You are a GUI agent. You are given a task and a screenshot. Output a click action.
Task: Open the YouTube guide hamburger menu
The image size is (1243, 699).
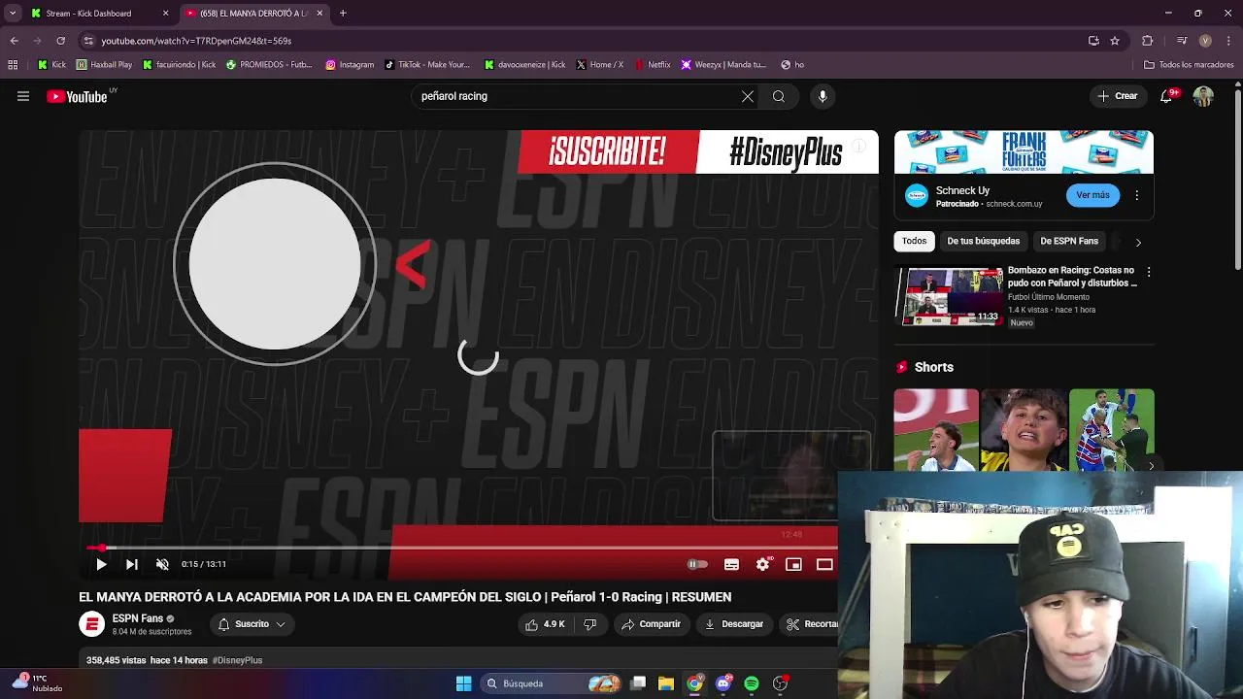23,96
